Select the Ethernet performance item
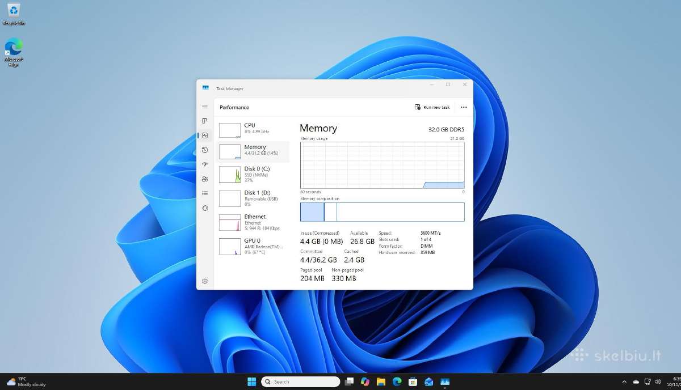681x390 pixels. (x=253, y=222)
